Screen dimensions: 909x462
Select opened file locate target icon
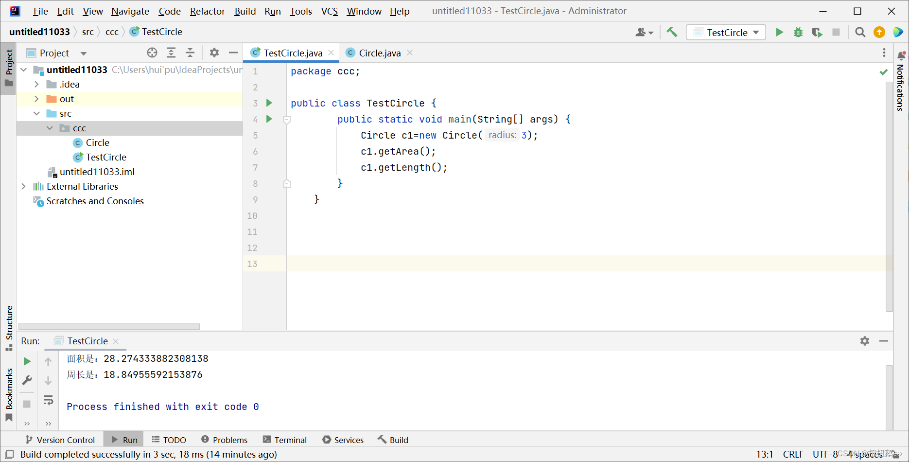click(x=152, y=53)
